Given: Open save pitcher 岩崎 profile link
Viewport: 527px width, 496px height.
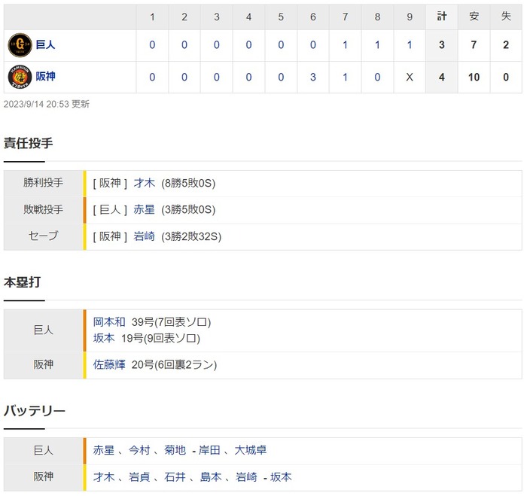Looking at the screenshot, I should click(x=144, y=236).
